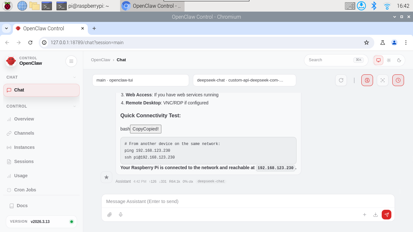
Task: Open the session dropdown main · openclaw-tui
Action: point(141,80)
